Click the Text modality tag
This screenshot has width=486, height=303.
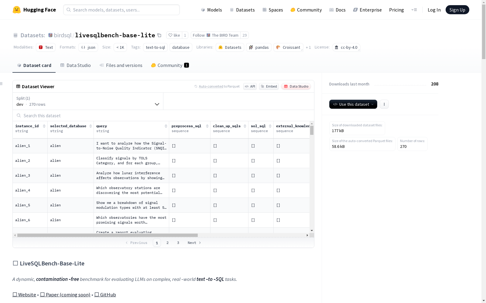click(x=46, y=47)
